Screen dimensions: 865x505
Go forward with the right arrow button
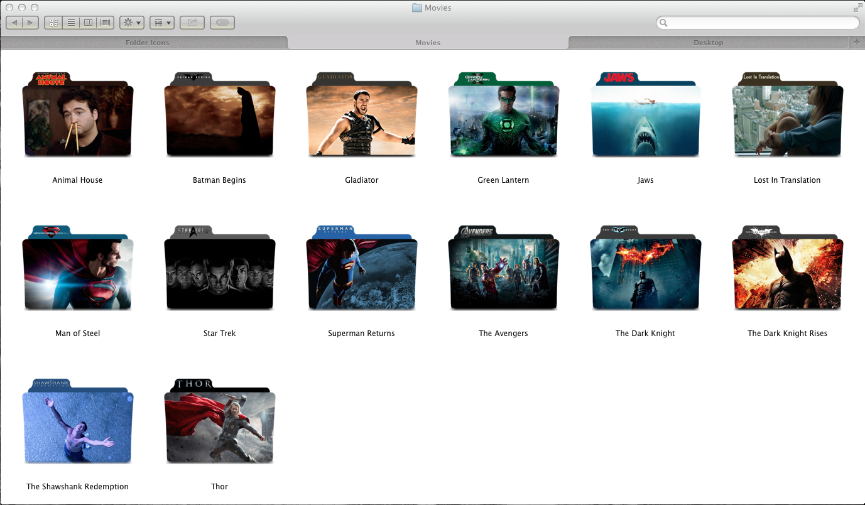click(31, 23)
